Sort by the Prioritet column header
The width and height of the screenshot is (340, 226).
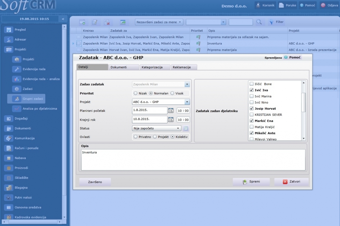[x=197, y=31]
